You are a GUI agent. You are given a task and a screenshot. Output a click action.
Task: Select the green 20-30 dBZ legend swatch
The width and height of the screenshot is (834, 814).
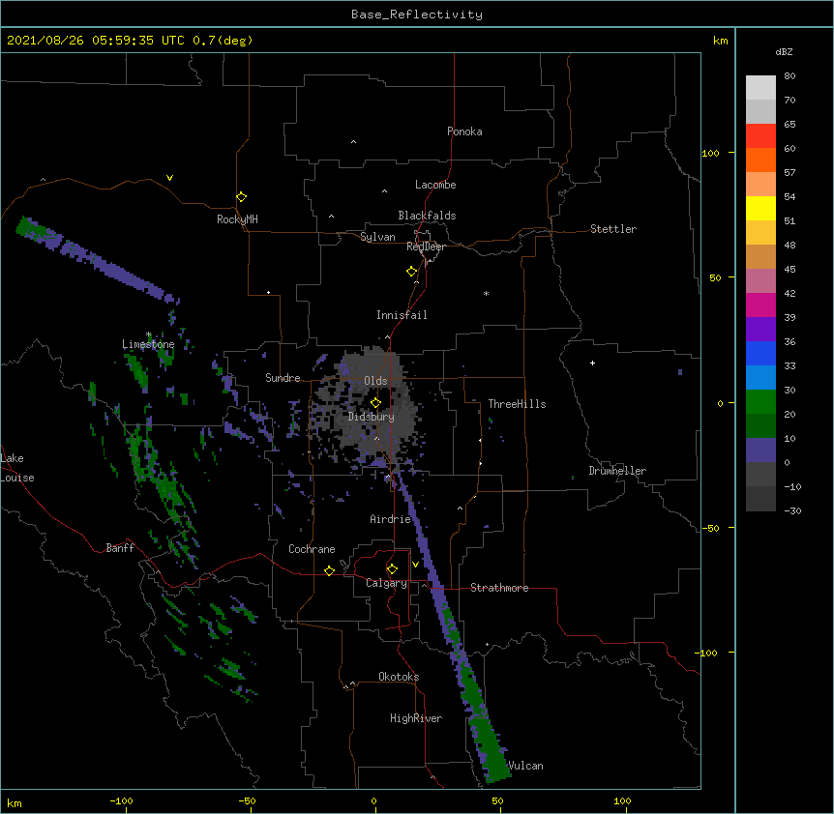(x=760, y=402)
